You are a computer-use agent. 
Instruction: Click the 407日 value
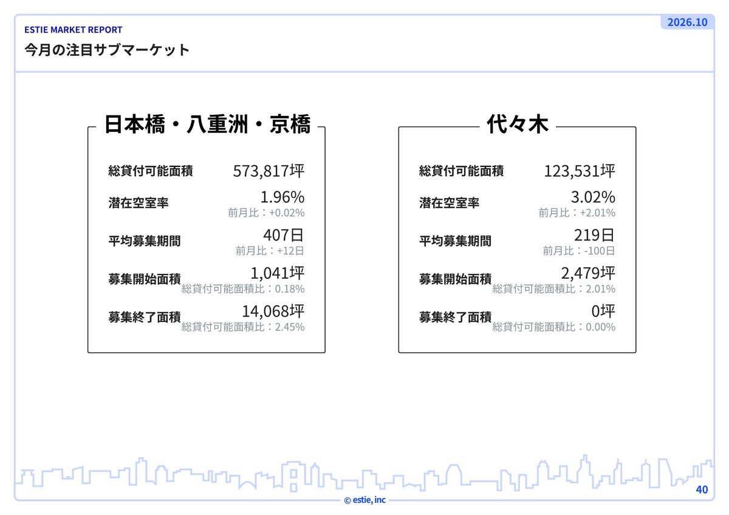pos(284,235)
